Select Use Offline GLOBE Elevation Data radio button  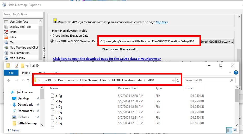[x=52, y=41]
